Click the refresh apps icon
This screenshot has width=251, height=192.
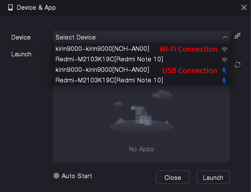click(x=238, y=65)
